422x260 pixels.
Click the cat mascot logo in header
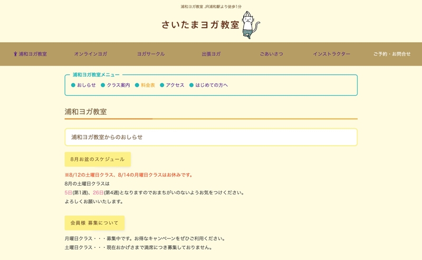pos(251,24)
